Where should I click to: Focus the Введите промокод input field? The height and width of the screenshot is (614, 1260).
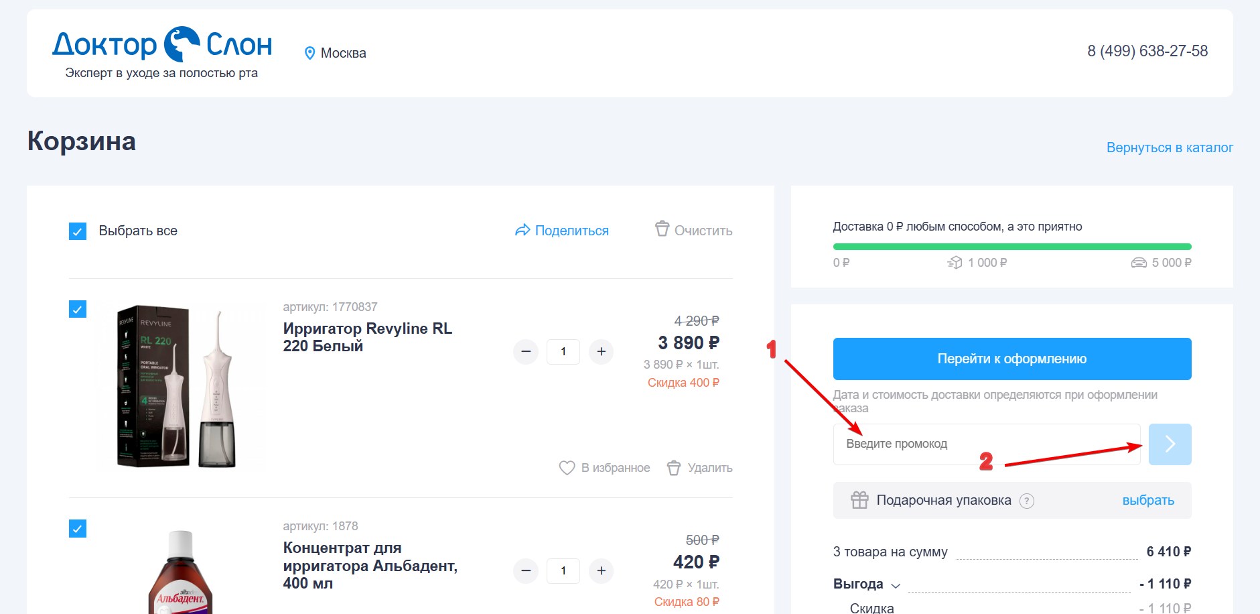tap(987, 444)
